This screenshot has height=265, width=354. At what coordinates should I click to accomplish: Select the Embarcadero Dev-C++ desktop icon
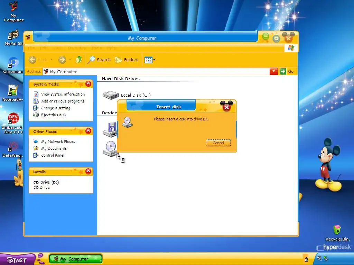point(13,123)
